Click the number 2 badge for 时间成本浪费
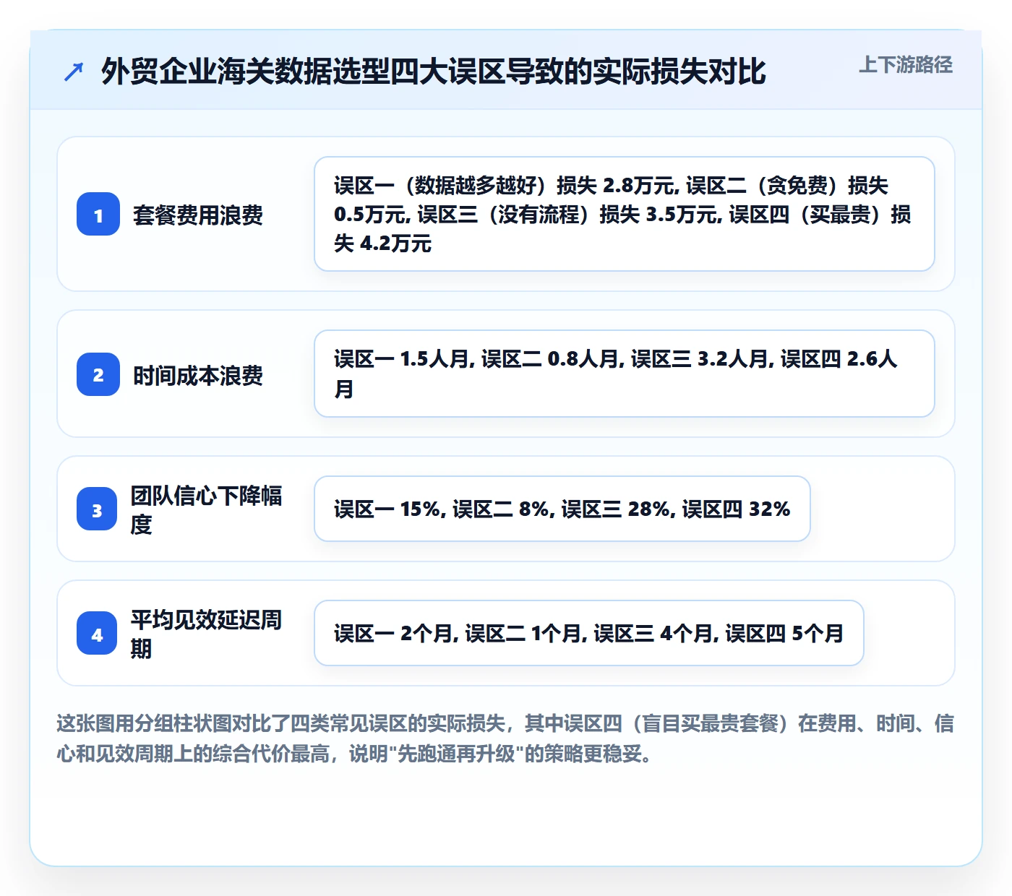The width and height of the screenshot is (1012, 896). pyautogui.click(x=98, y=374)
